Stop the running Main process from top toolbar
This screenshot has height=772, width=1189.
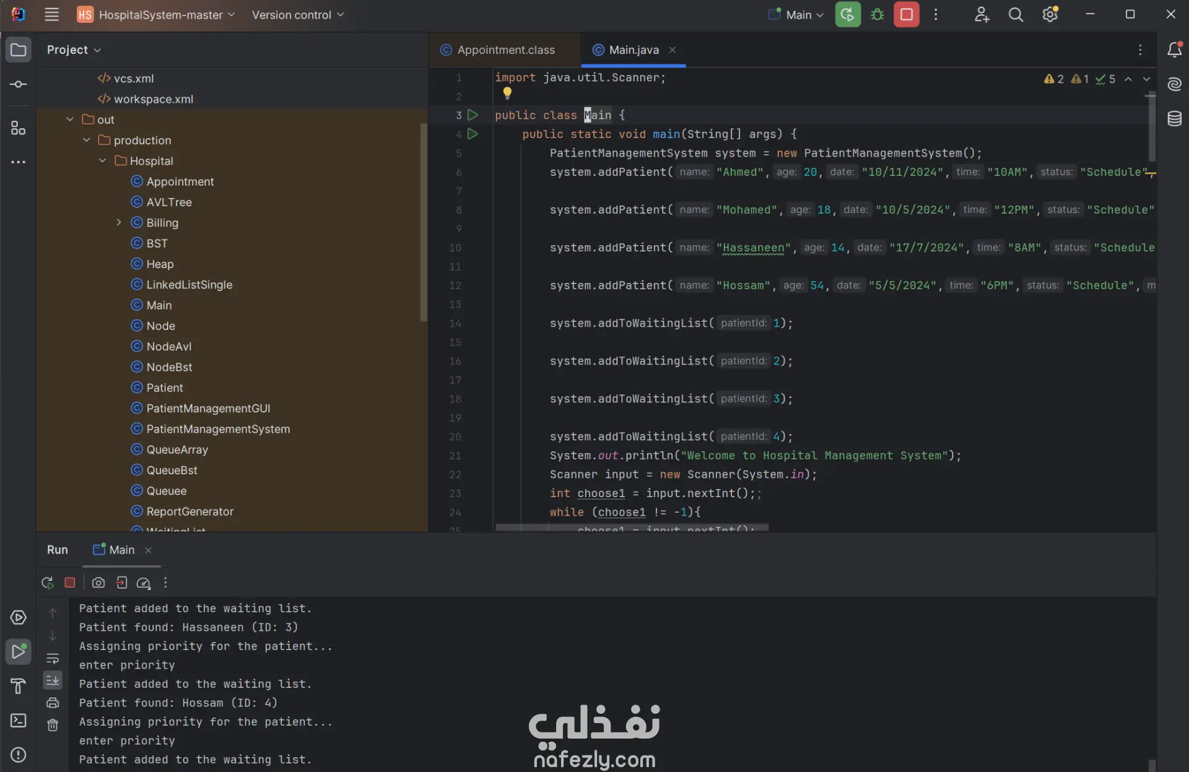pyautogui.click(x=906, y=15)
